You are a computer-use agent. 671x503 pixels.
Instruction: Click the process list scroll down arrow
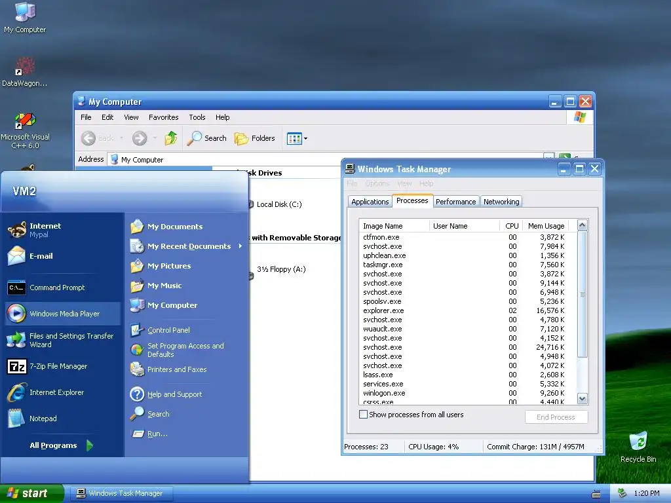[582, 399]
